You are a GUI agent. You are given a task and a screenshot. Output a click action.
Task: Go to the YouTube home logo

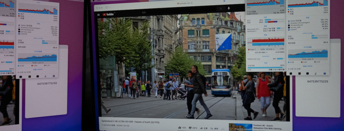click(x=108, y=14)
